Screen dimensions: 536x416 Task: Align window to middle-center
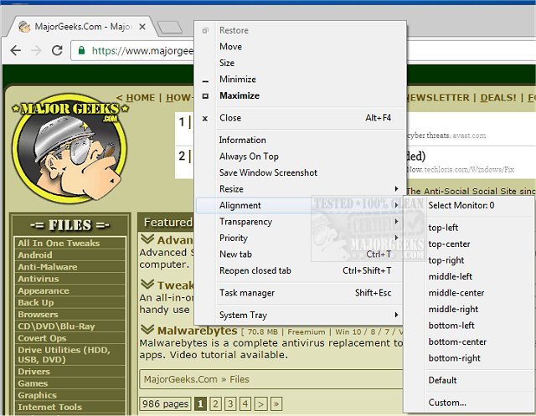tap(469, 293)
